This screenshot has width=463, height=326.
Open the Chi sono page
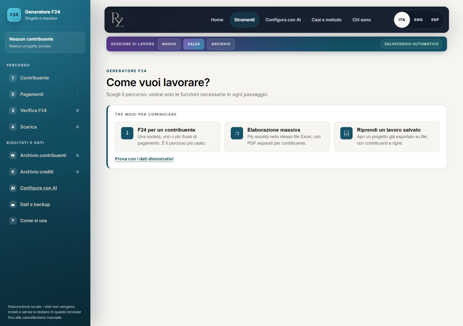(x=362, y=20)
